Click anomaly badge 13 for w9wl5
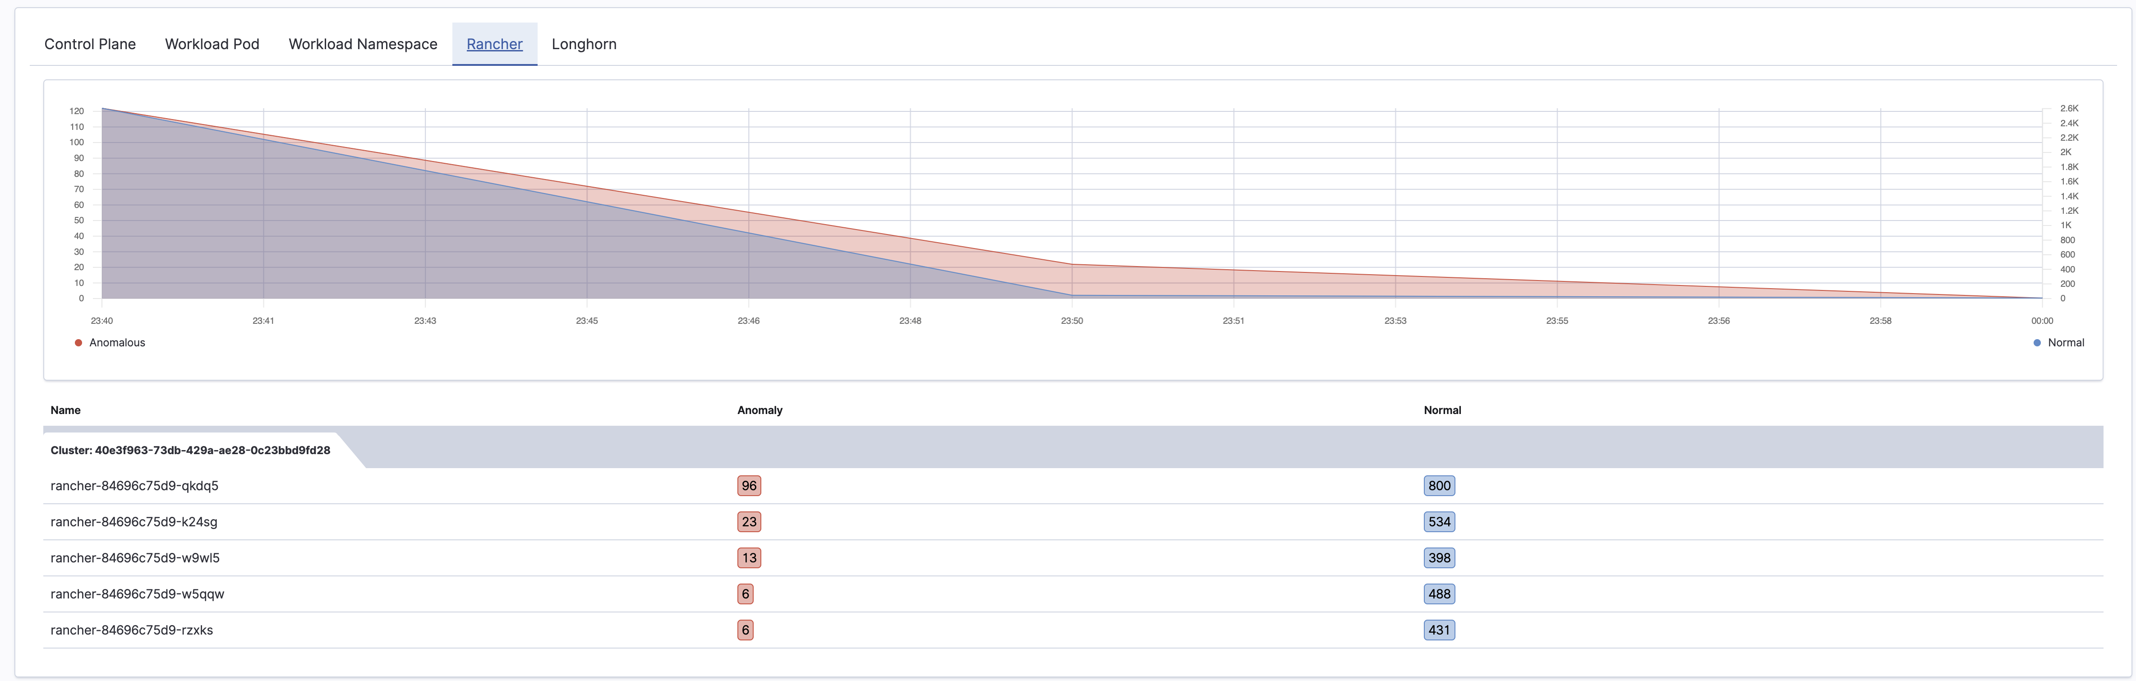Screen dimensions: 2136x681 [749, 558]
